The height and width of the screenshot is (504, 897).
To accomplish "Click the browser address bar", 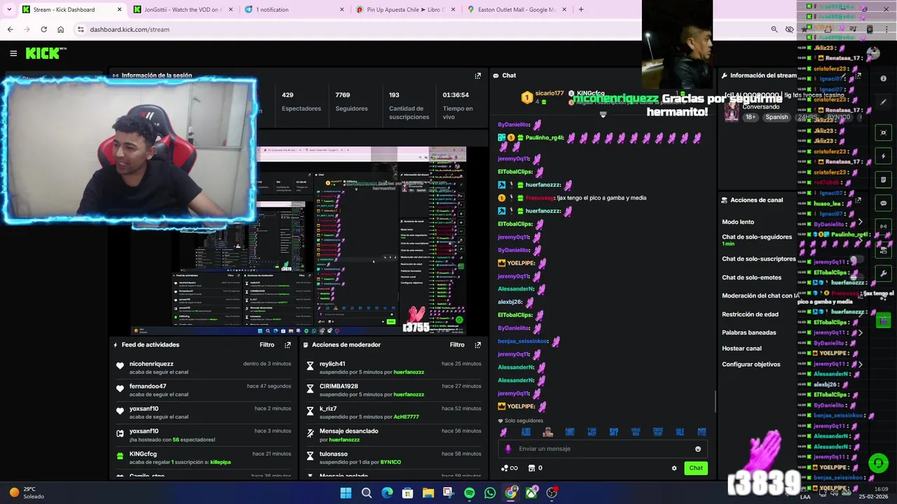I will click(x=420, y=29).
